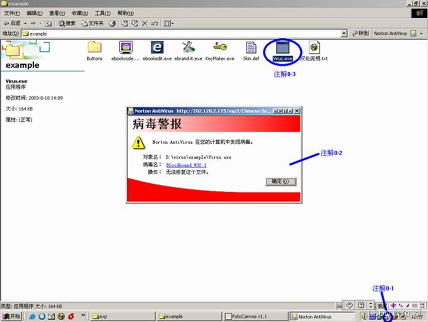
Task: Select the ebookcode file icon
Action: (x=125, y=51)
